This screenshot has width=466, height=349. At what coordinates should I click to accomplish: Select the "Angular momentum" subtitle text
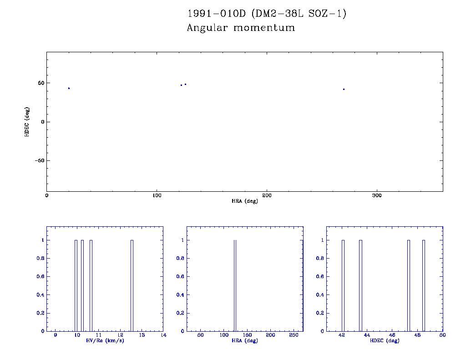point(241,28)
